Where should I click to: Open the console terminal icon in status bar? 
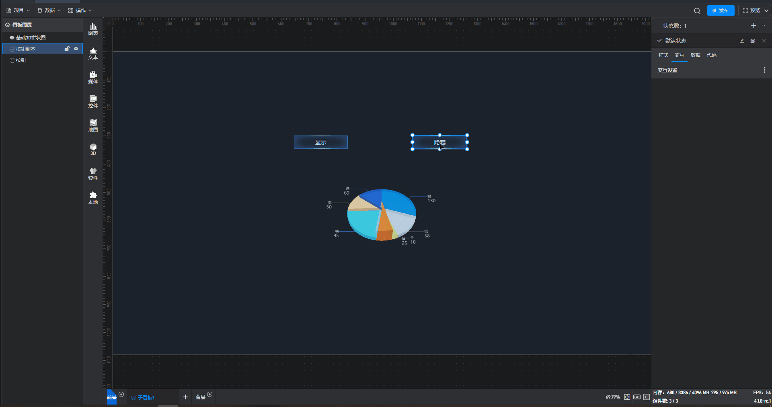coord(646,397)
